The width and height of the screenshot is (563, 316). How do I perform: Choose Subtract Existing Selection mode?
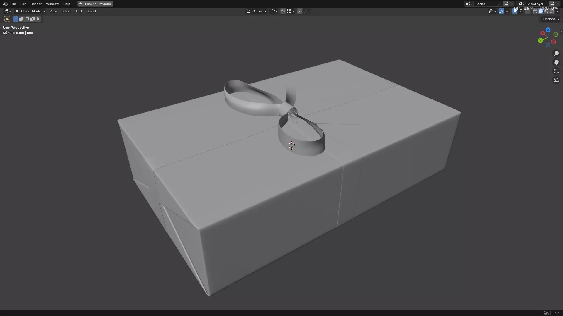[x=27, y=19]
